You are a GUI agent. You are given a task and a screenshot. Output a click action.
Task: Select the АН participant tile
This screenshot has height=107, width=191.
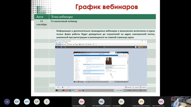tap(81, 102)
